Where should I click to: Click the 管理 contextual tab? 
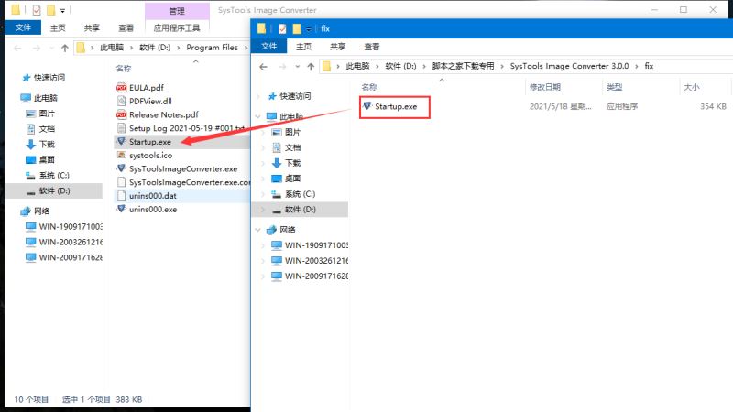tap(177, 11)
